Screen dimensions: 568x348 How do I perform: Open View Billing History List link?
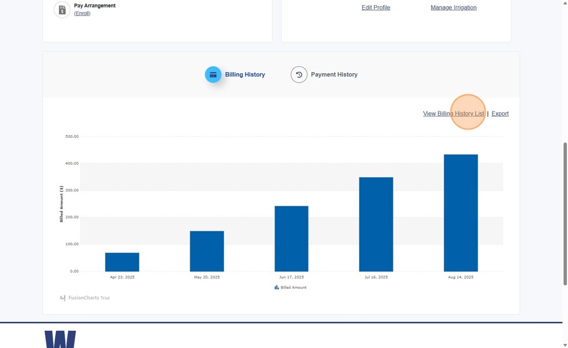click(453, 113)
